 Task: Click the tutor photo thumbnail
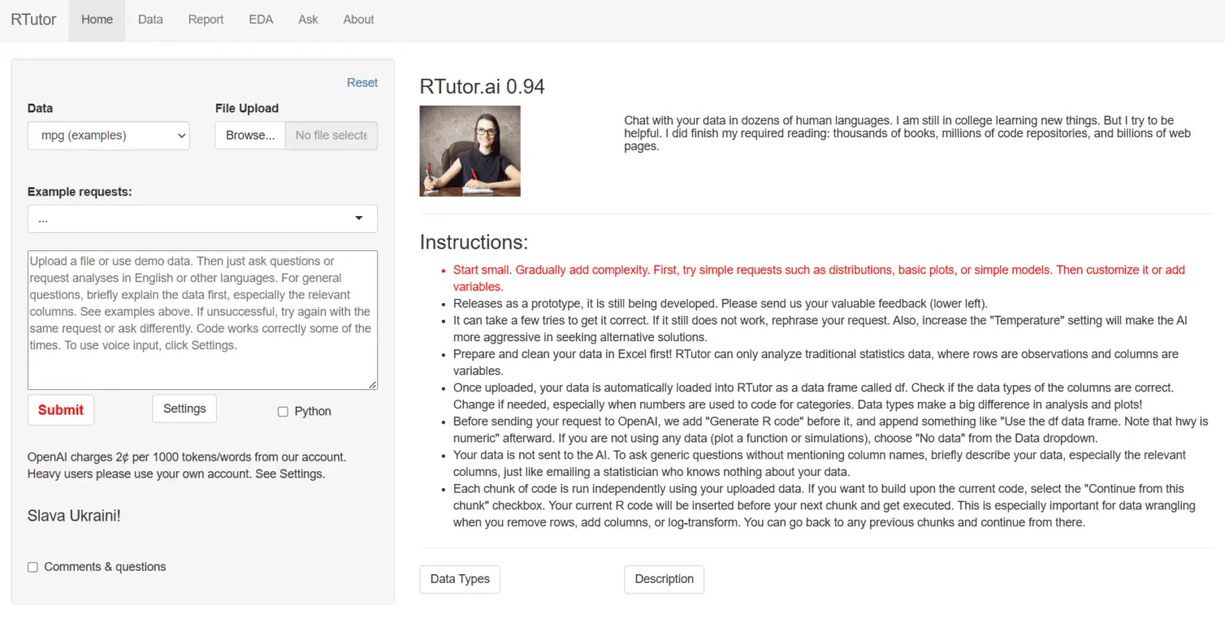pos(470,151)
